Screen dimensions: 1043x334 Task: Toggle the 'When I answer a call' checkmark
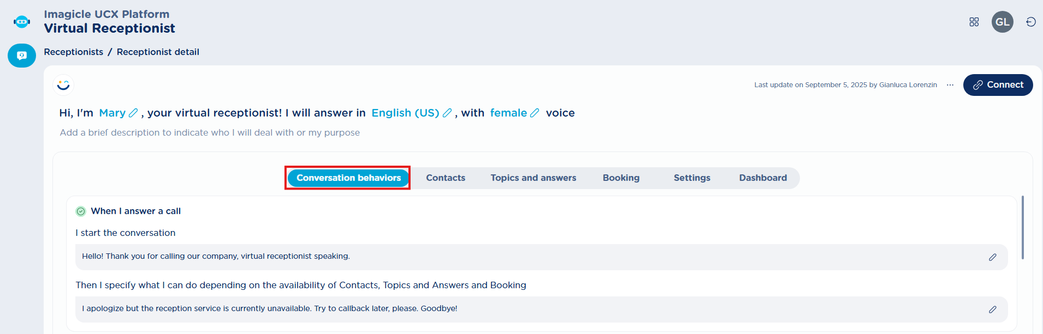point(81,211)
